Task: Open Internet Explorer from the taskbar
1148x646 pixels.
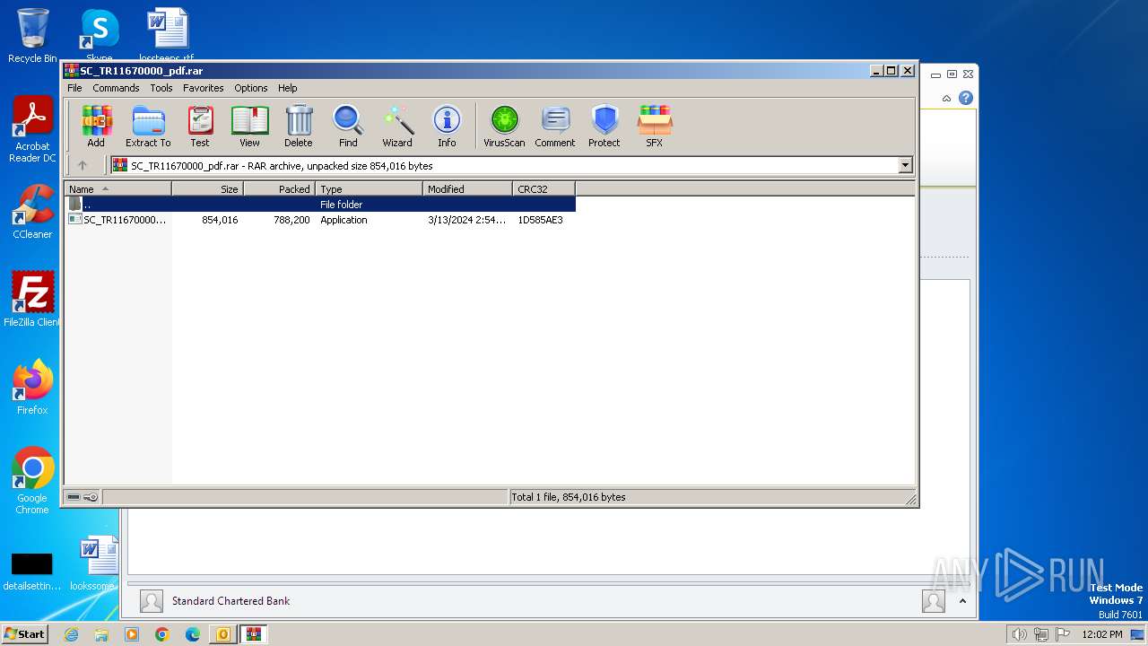Action: [72, 634]
